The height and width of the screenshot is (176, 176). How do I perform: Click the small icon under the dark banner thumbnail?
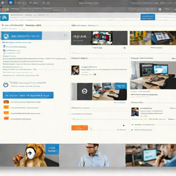pyautogui.click(x=125, y=48)
